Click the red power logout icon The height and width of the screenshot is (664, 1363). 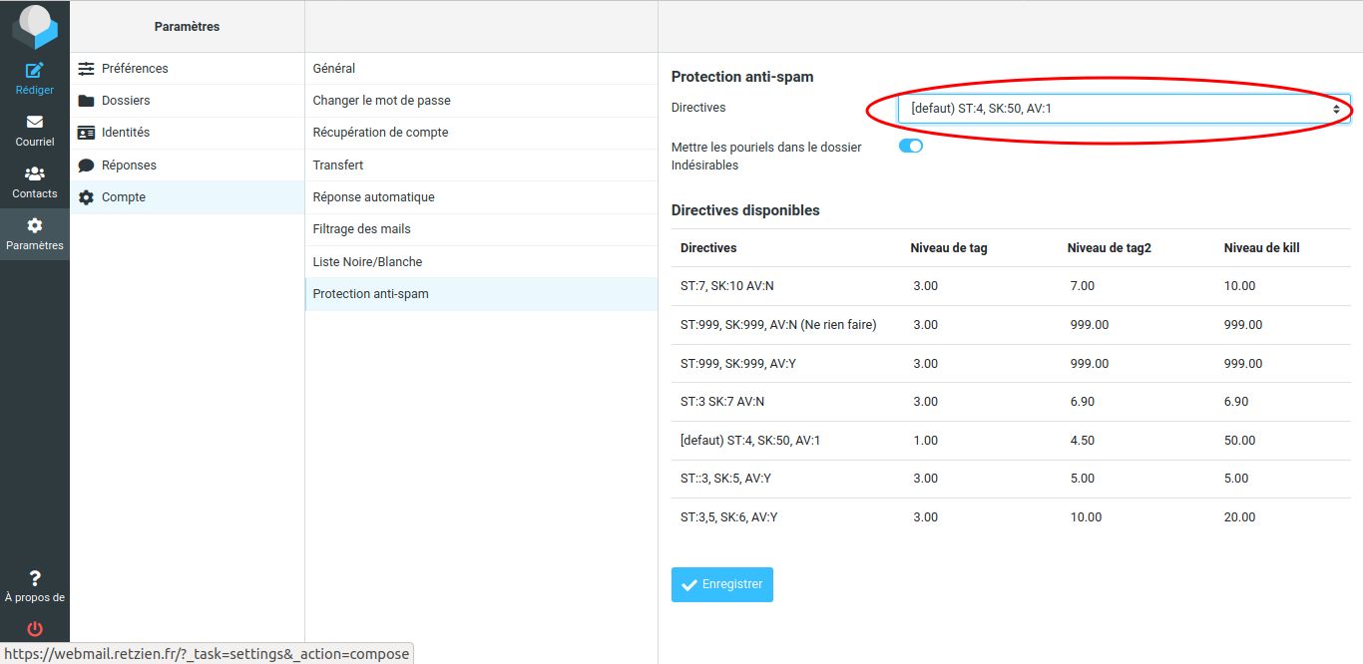click(35, 629)
